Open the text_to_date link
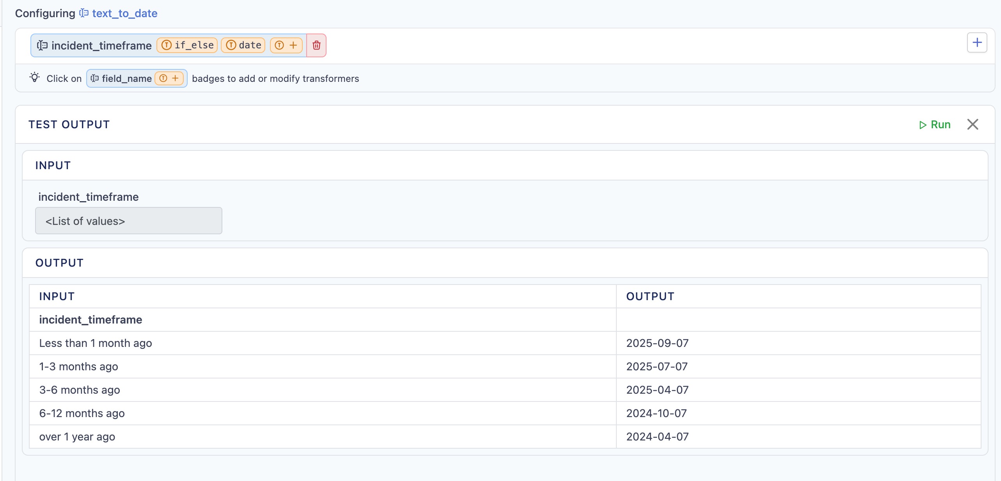This screenshot has width=1001, height=481. (x=125, y=13)
